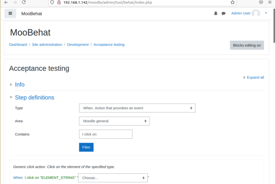Go to Site administration breadcrumb
The width and height of the screenshot is (276, 184).
click(x=47, y=45)
